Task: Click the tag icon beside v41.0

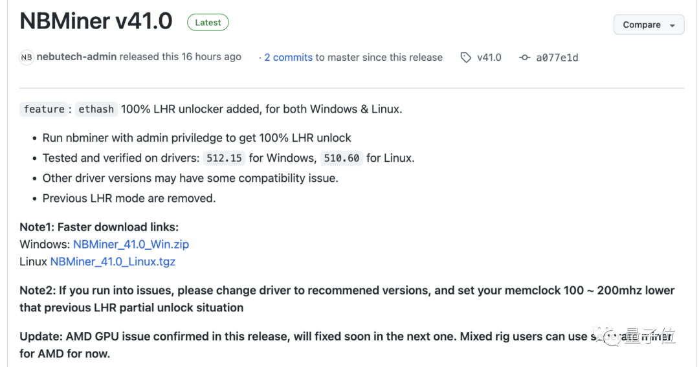Action: click(x=466, y=58)
